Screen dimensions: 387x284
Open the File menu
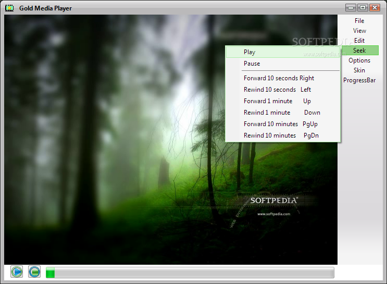[359, 21]
